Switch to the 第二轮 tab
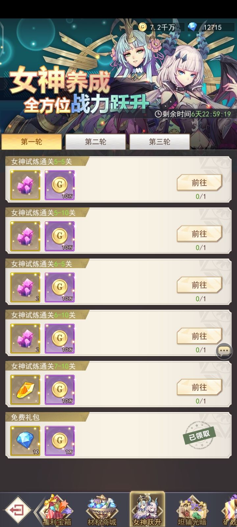 coord(95,142)
